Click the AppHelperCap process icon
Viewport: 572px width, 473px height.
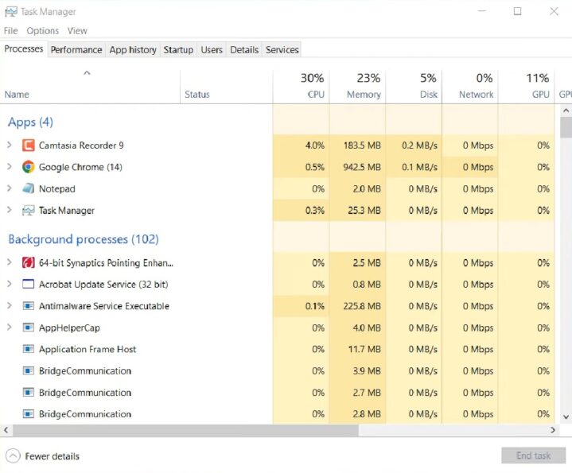tap(28, 328)
